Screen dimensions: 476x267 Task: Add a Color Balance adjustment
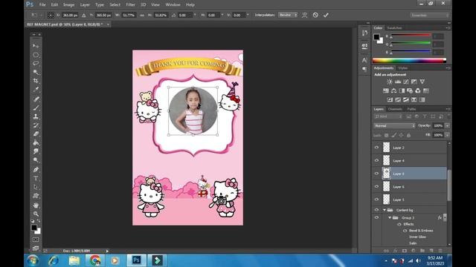click(393, 90)
